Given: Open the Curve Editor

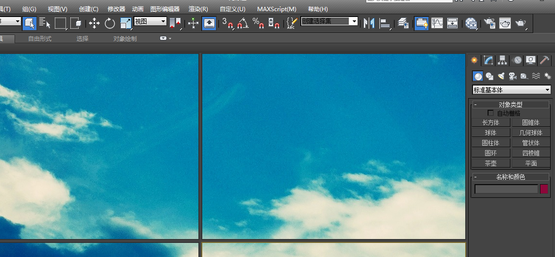Looking at the screenshot, I should (437, 23).
